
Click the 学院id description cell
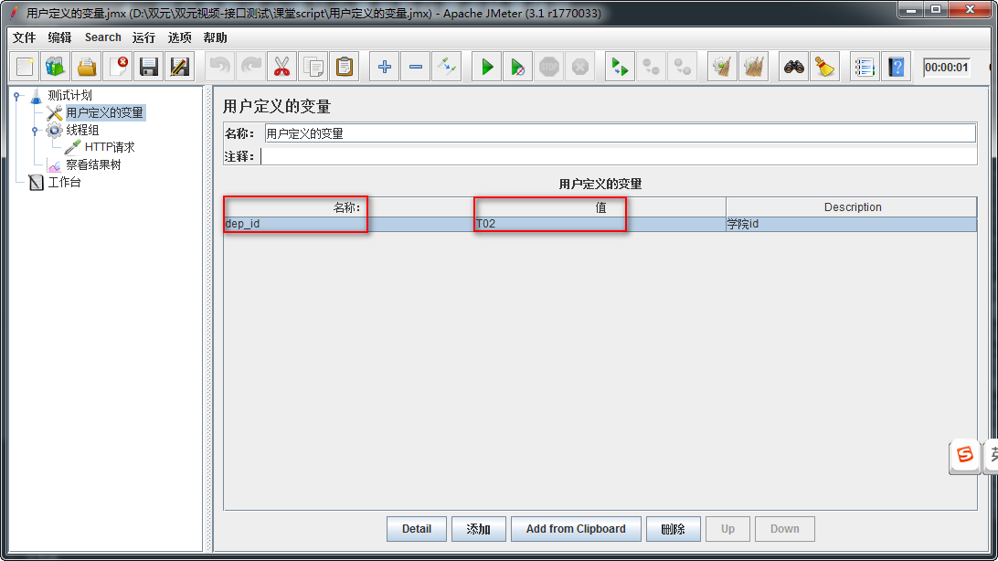click(x=851, y=224)
